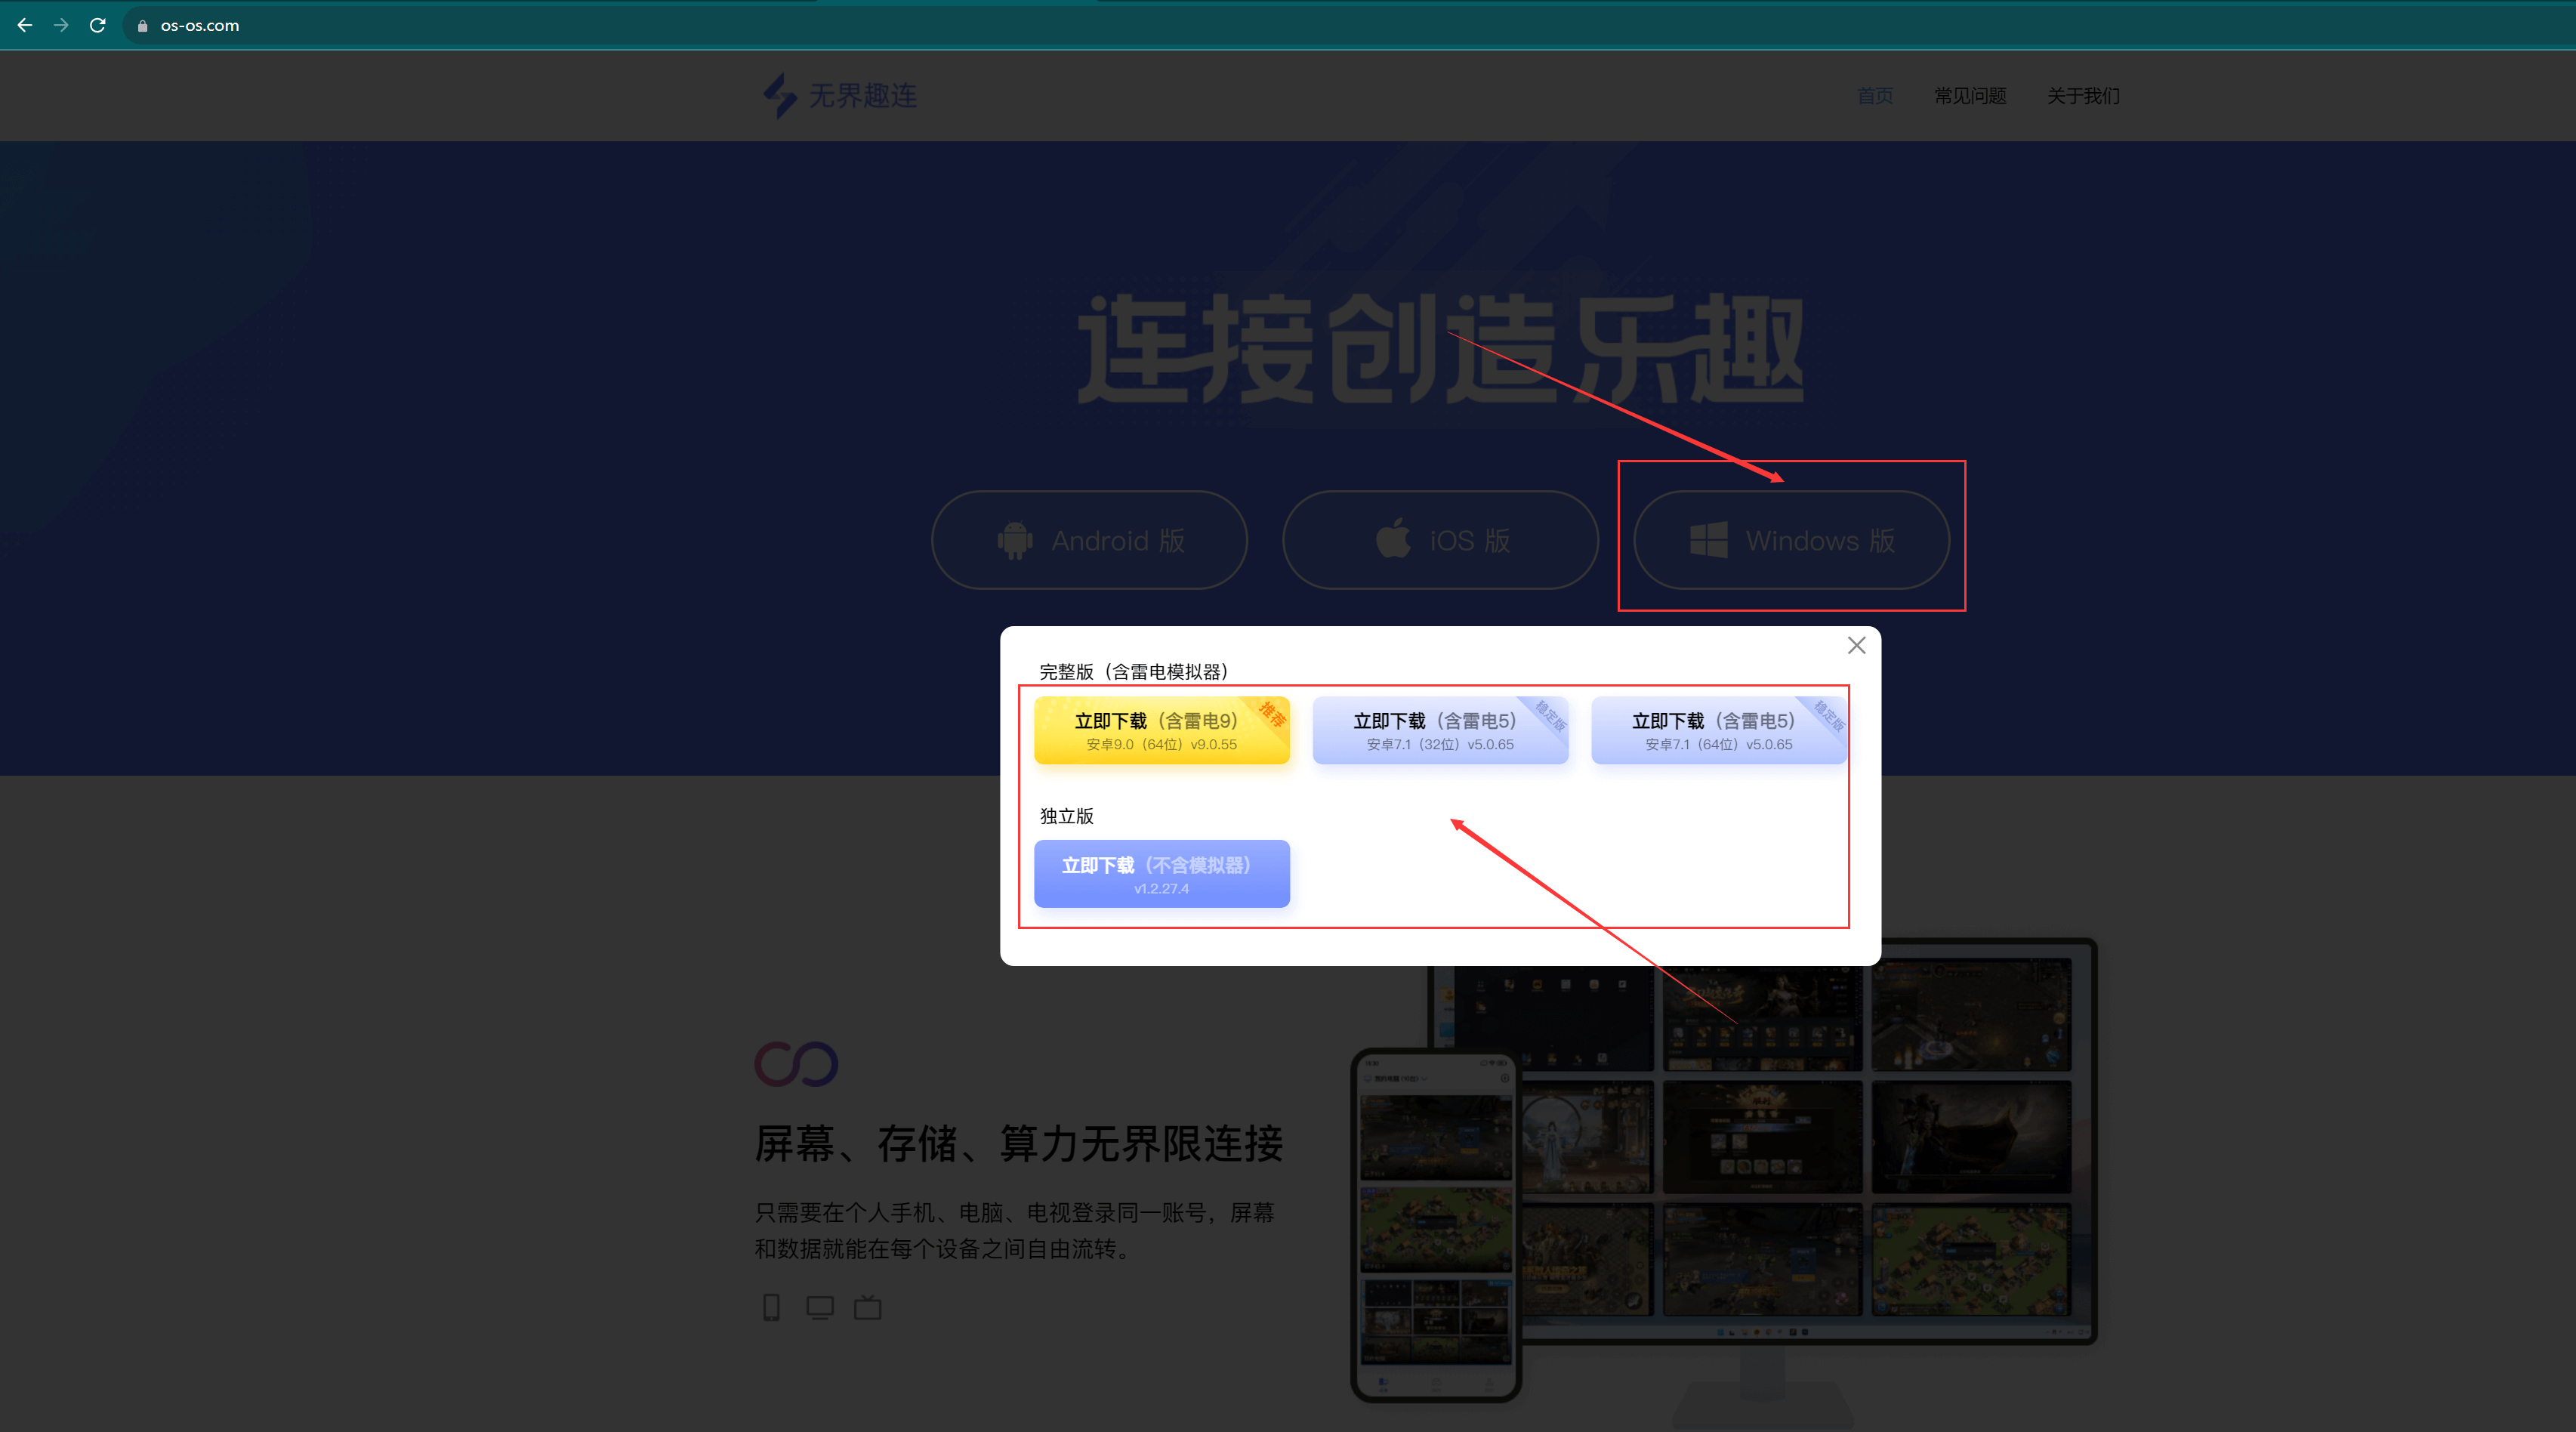Click the browser forward arrow

pos(61,25)
